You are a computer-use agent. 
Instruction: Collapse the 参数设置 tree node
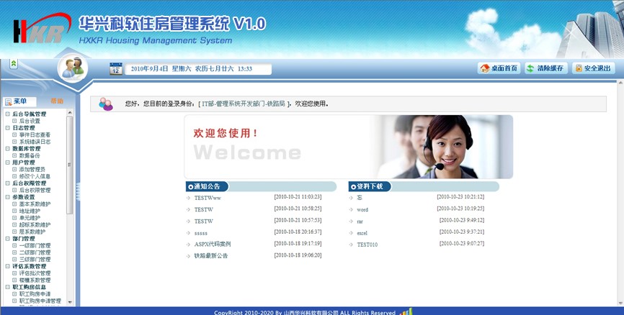click(7, 197)
